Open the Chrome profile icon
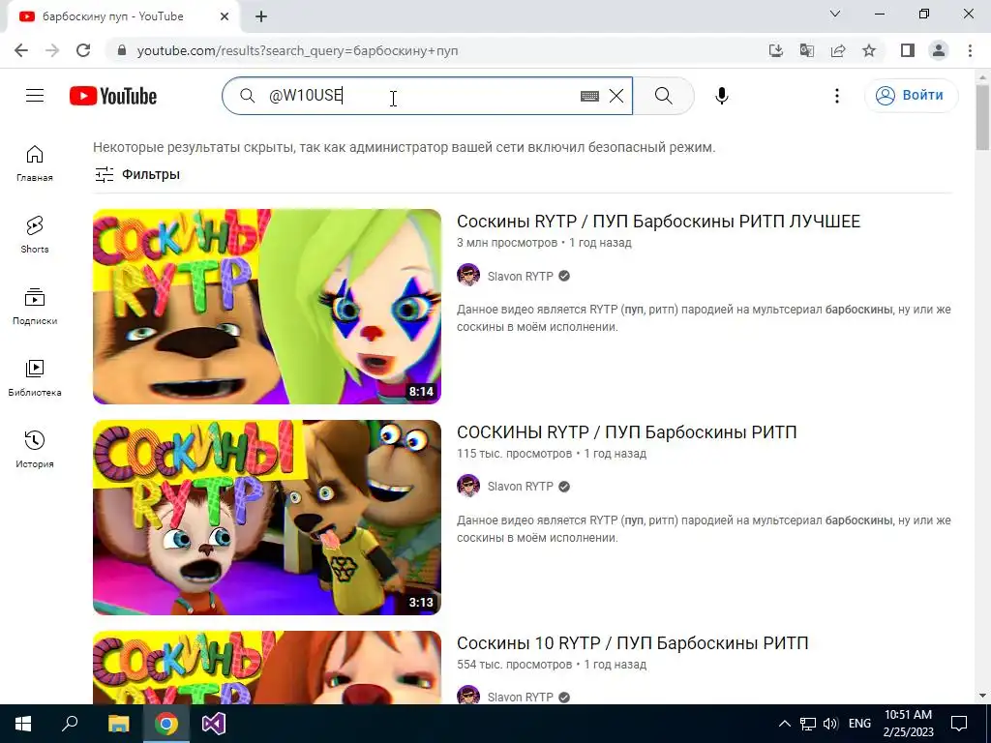The width and height of the screenshot is (991, 743). pyautogui.click(x=939, y=50)
